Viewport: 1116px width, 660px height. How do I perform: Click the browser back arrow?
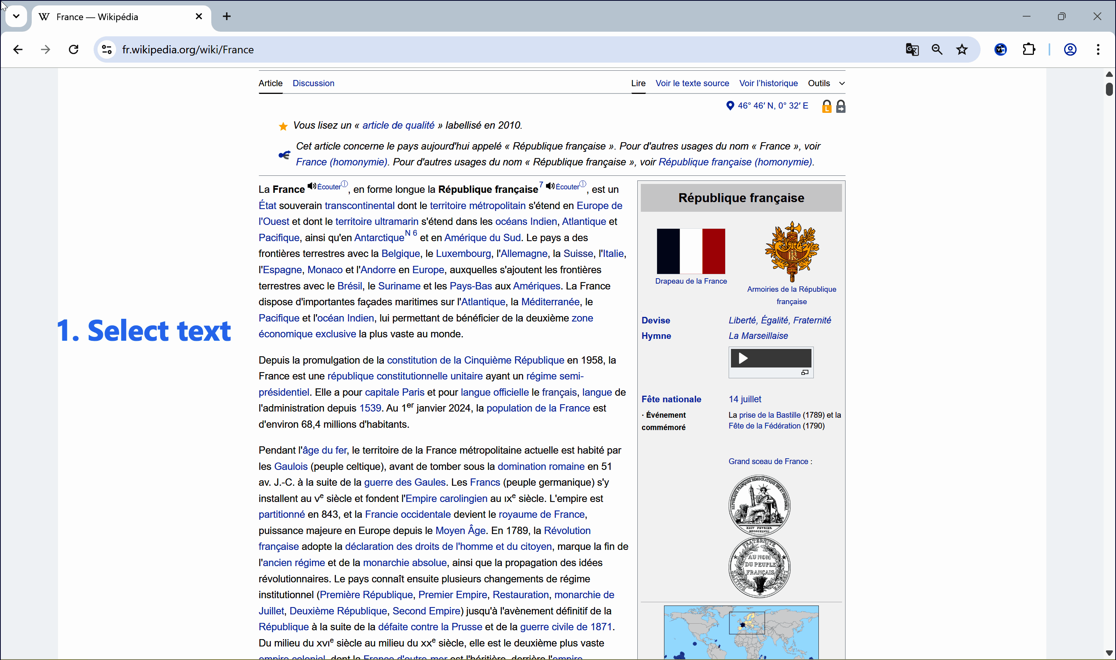tap(18, 49)
